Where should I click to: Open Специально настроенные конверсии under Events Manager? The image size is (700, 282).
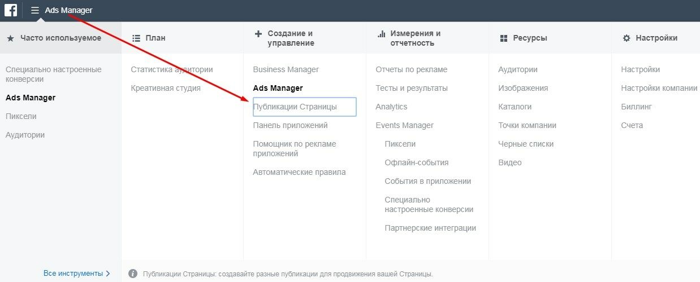429,205
